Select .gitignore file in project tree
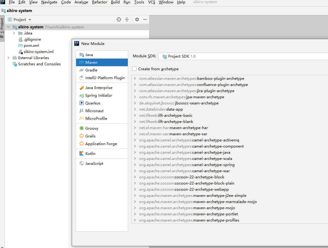 click(x=32, y=39)
